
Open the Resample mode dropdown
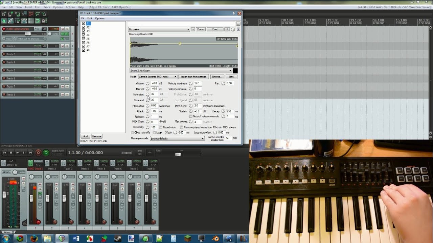click(x=177, y=138)
